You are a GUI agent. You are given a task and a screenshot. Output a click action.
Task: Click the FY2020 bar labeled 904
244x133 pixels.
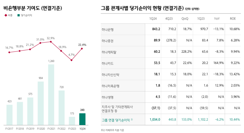(x=41, y=103)
